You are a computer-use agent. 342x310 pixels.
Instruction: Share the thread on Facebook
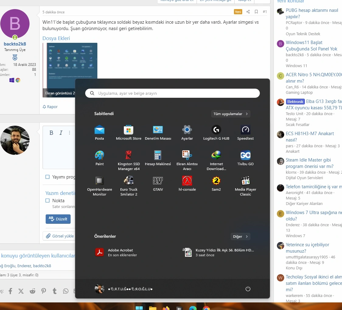click(10, 291)
